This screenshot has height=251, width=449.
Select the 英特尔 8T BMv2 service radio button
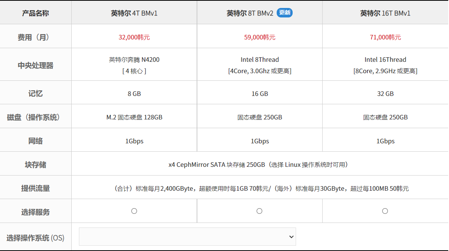pyautogui.click(x=260, y=211)
